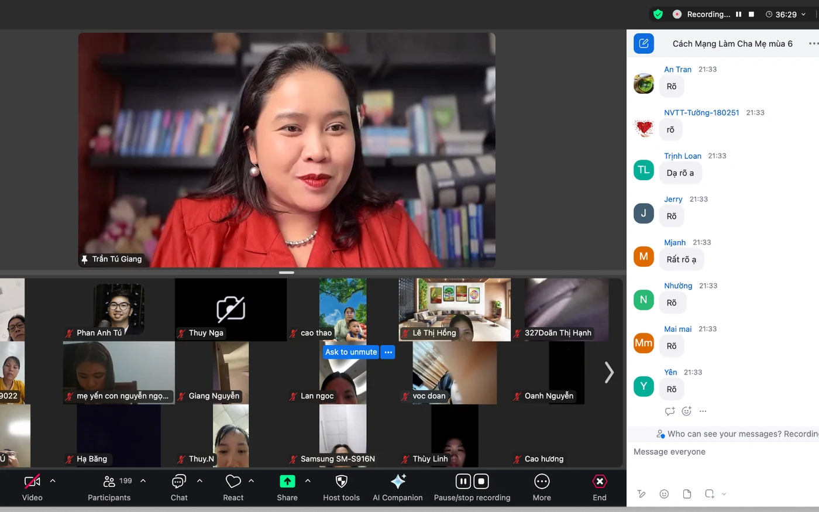Image resolution: width=819 pixels, height=512 pixels.
Task: Reply in thread to Yên's message
Action: click(x=670, y=411)
